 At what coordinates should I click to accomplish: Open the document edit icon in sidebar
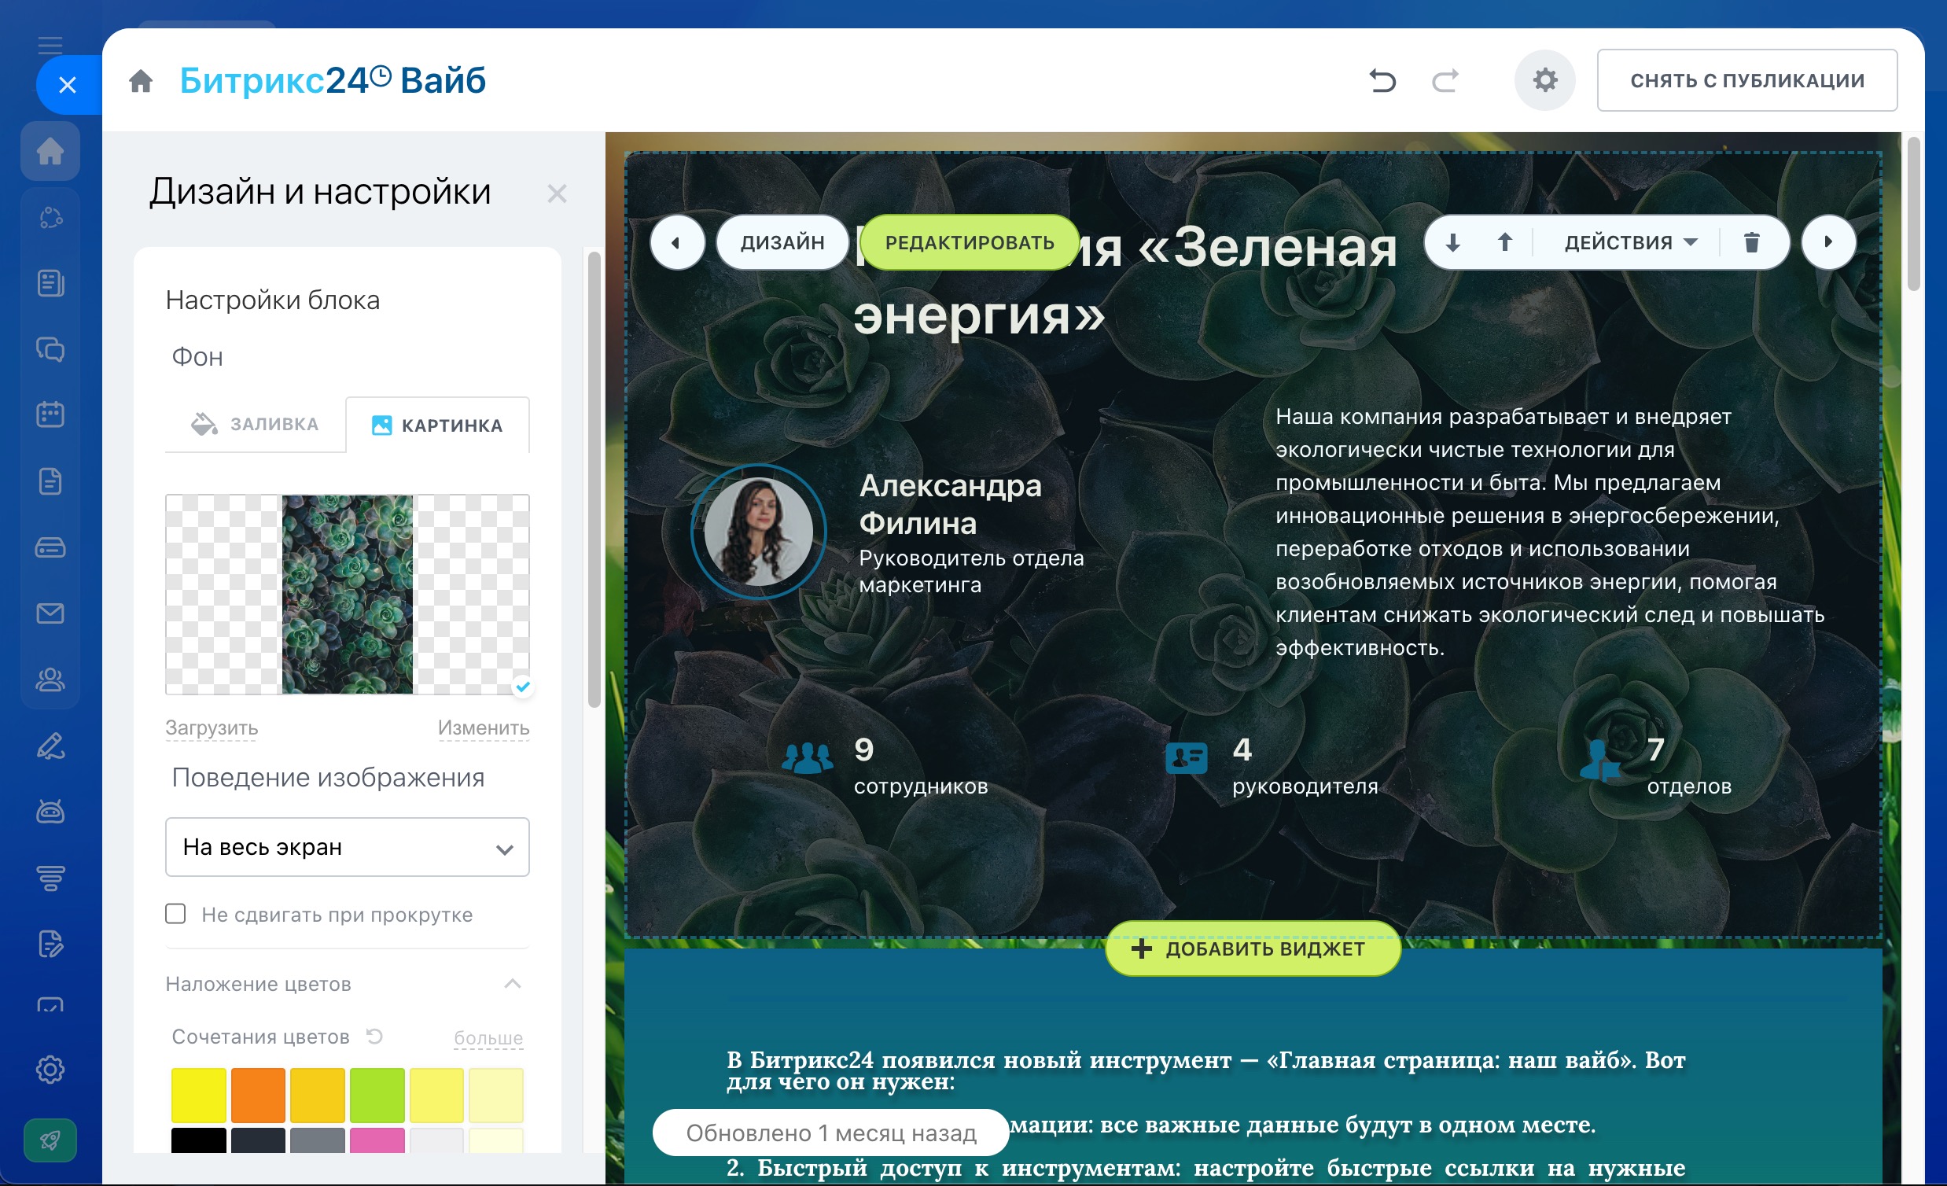pos(50,945)
